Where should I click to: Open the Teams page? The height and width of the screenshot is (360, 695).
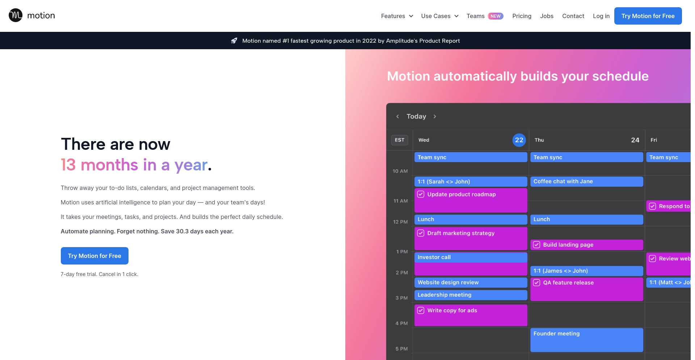point(475,16)
